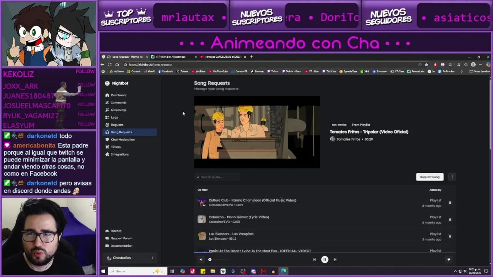Screen dimensions: 493x277
Task: Expand Otros favoritos bookmarks folder
Action: point(480,72)
